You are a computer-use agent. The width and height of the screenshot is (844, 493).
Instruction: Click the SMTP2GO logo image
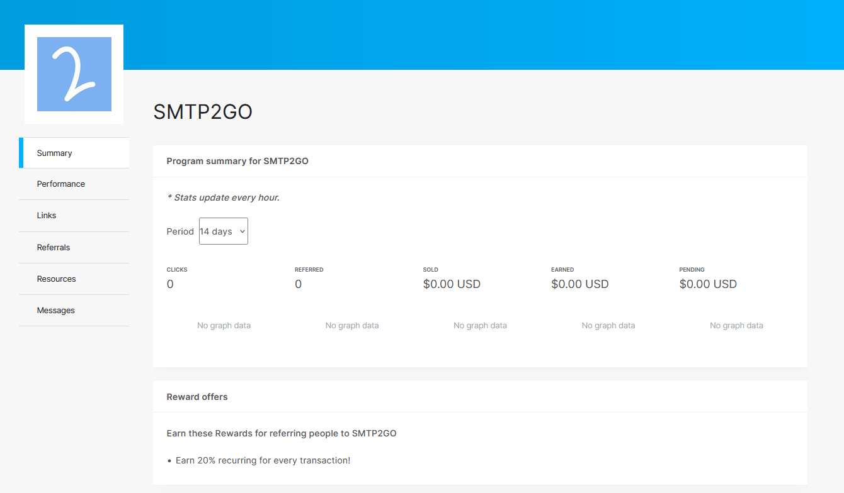pyautogui.click(x=74, y=74)
